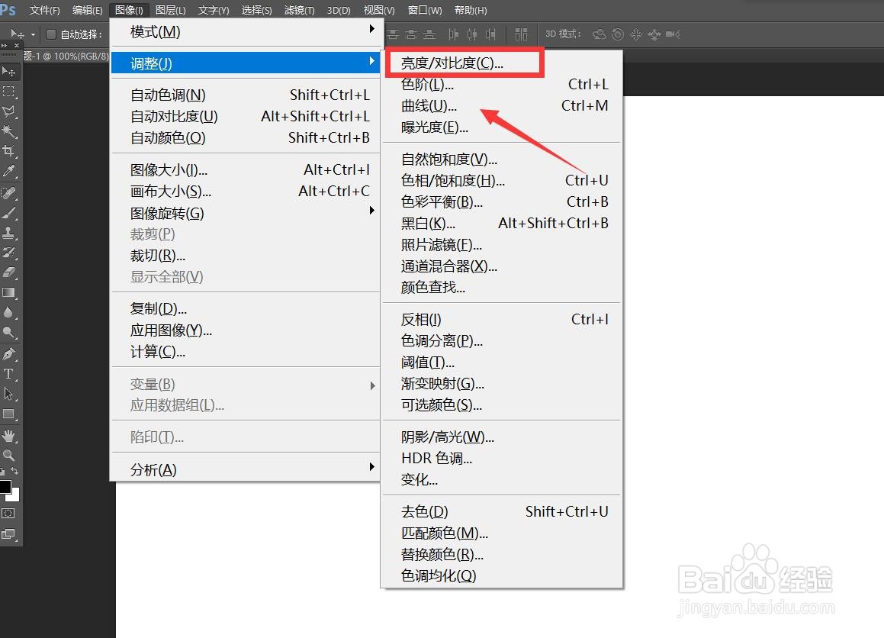Choose 画布大小(S) command
This screenshot has height=638, width=884.
point(247,192)
